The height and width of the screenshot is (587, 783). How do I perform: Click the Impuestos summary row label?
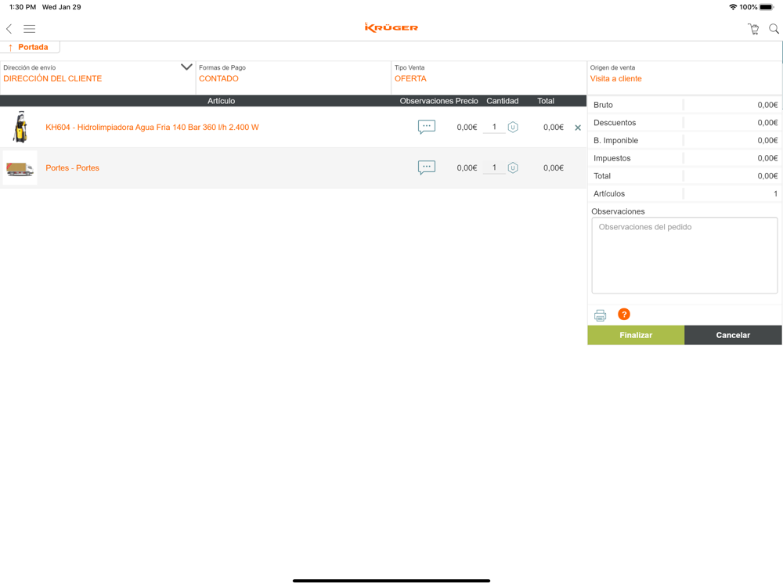click(x=612, y=158)
